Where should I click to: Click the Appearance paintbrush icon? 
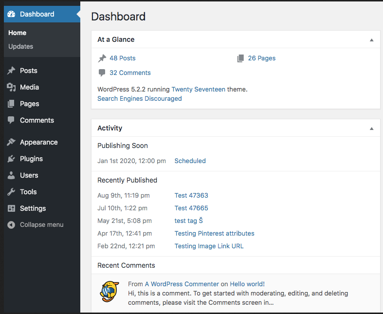click(x=11, y=142)
